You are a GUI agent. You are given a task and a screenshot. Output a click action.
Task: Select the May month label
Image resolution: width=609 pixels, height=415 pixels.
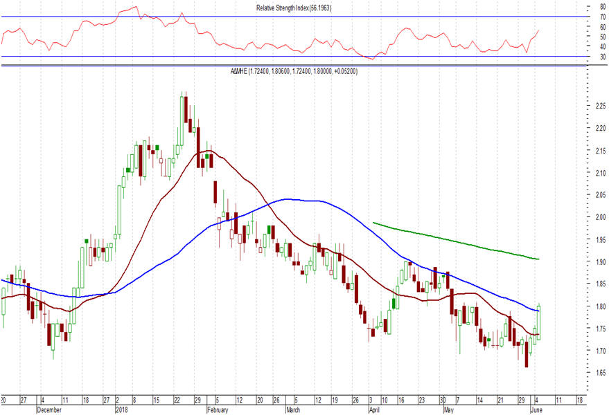[x=448, y=410]
